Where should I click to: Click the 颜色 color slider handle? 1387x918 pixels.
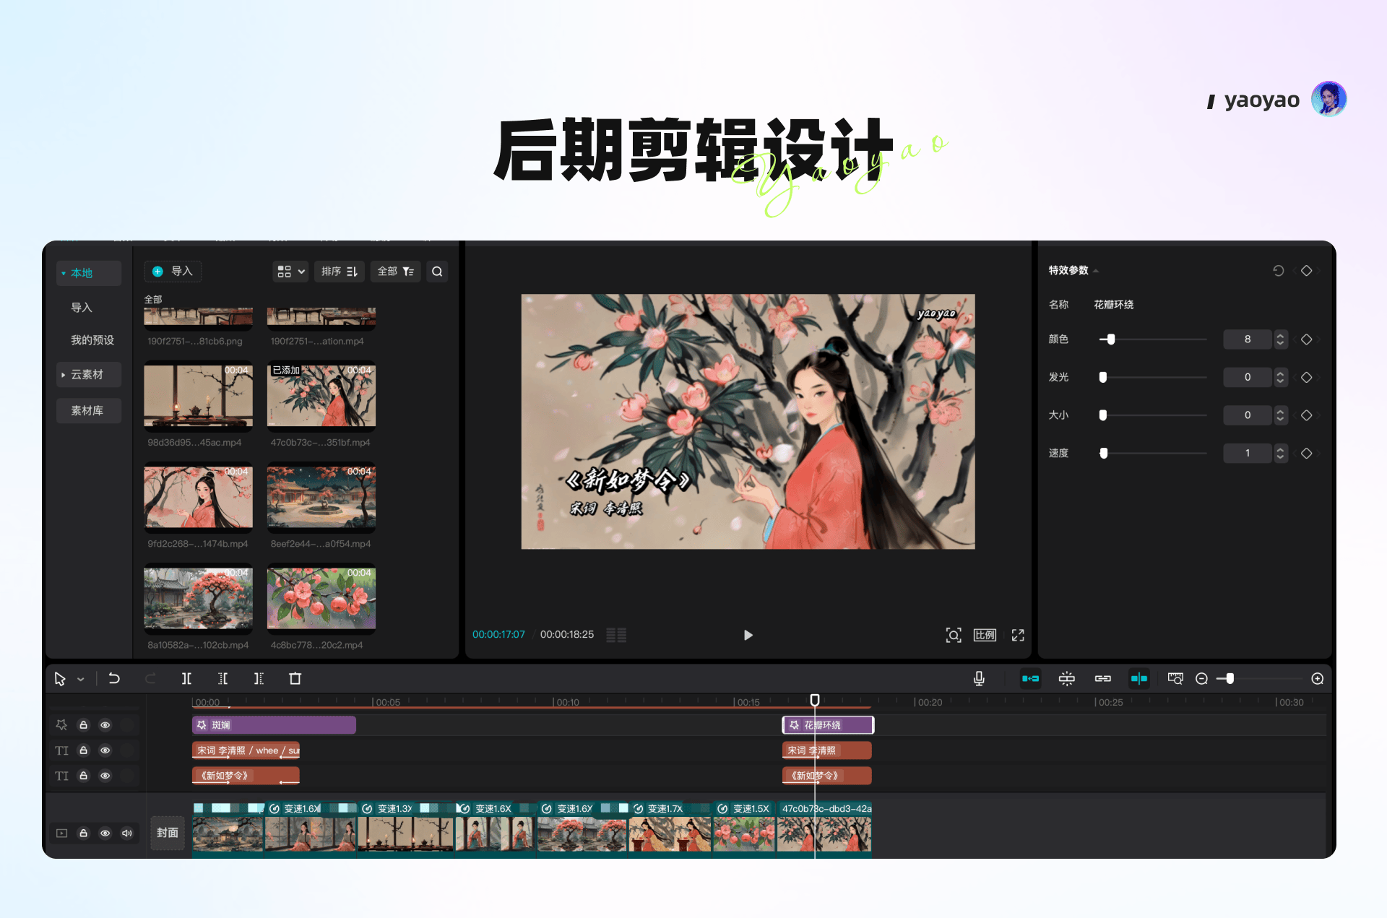point(1111,339)
